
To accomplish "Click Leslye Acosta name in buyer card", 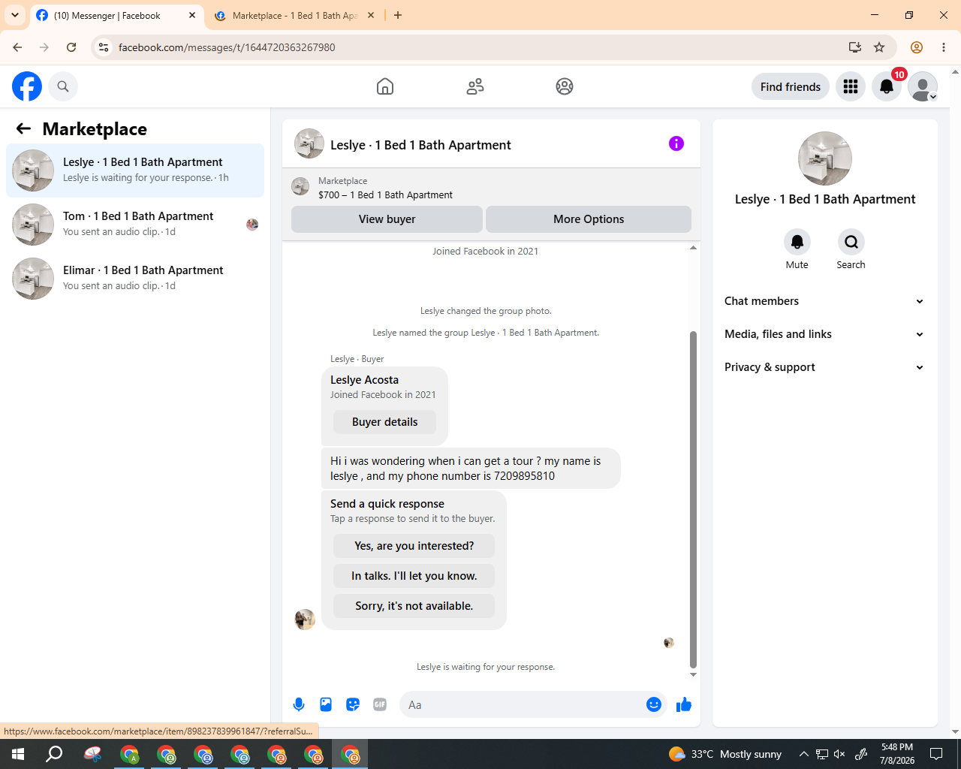I will [364, 380].
